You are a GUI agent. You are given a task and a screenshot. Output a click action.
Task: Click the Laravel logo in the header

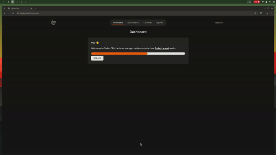pos(54,23)
